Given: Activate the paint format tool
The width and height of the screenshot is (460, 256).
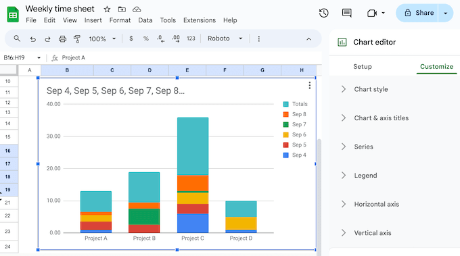Looking at the screenshot, I should tap(77, 39).
